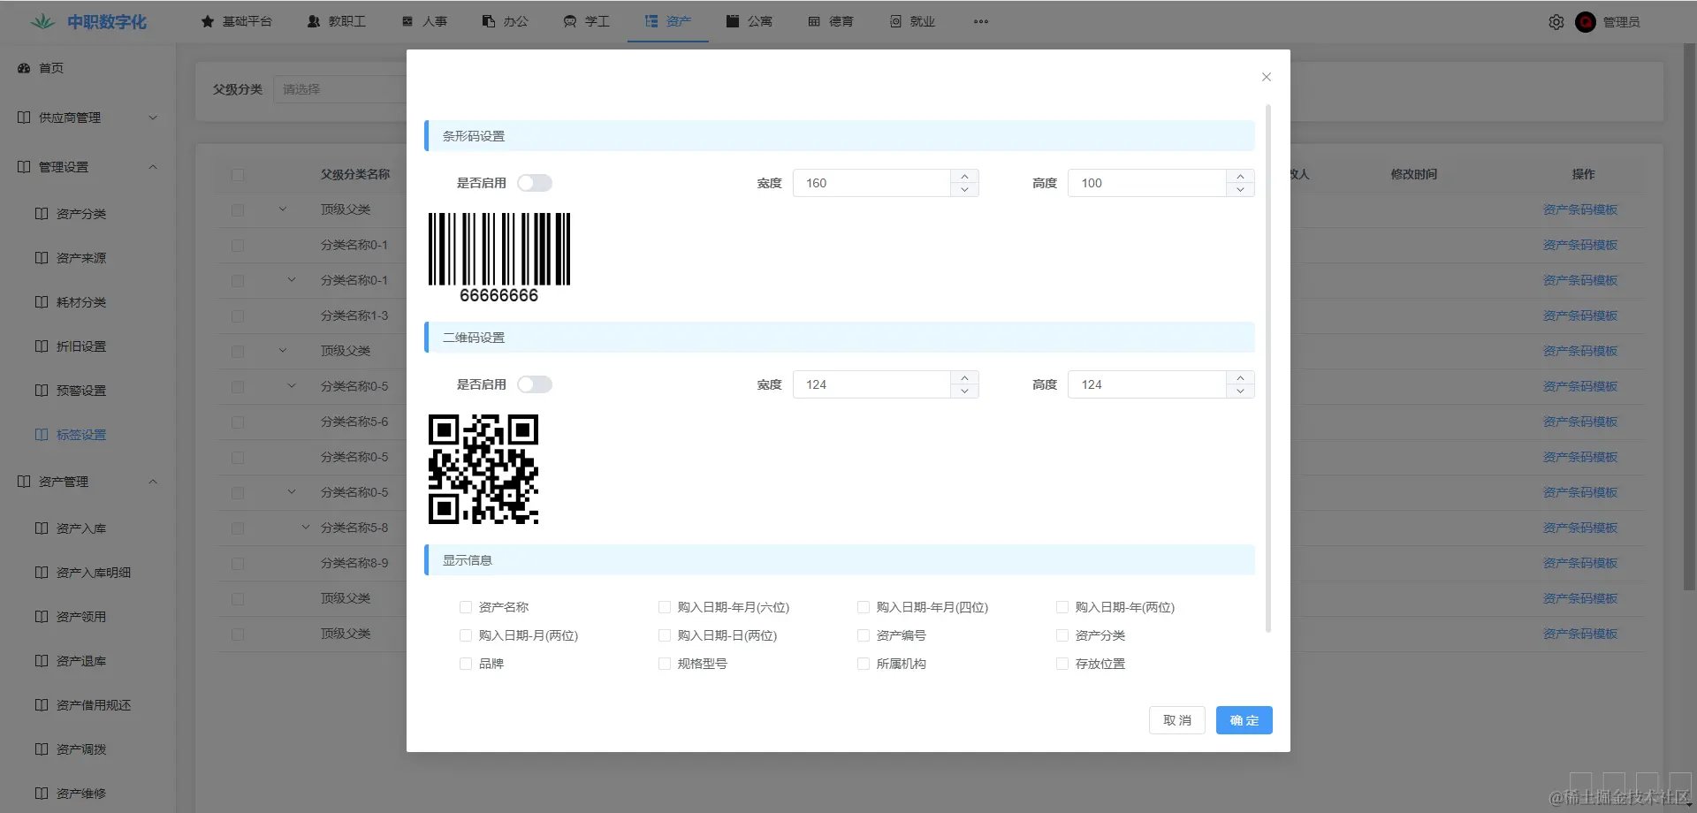Decrease QR code height with down arrow
The image size is (1697, 813).
click(1240, 391)
